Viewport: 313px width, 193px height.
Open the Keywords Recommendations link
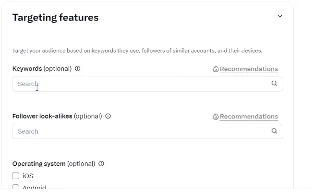249,69
